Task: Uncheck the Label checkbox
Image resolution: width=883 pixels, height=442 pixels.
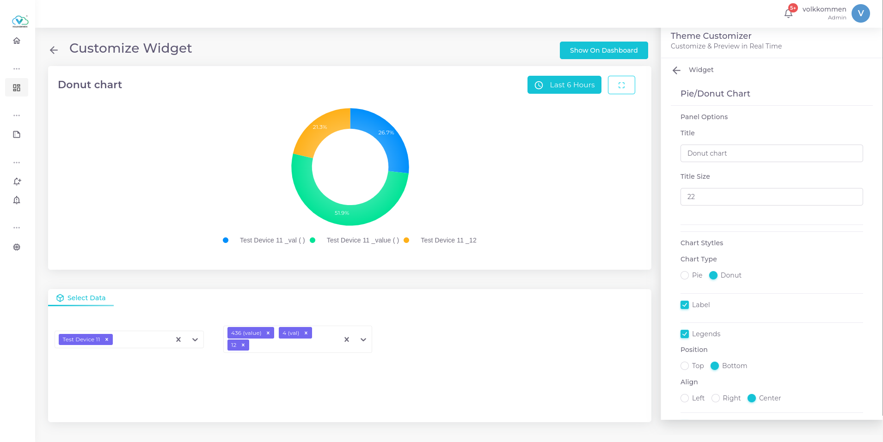Action: pyautogui.click(x=685, y=305)
